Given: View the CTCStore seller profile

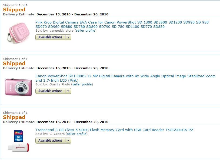Looking at the screenshot, I should pyautogui.click(x=77, y=134).
